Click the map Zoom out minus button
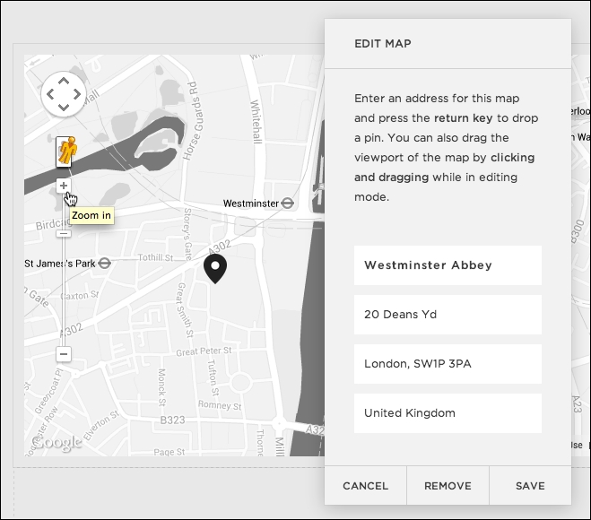 pos(64,354)
